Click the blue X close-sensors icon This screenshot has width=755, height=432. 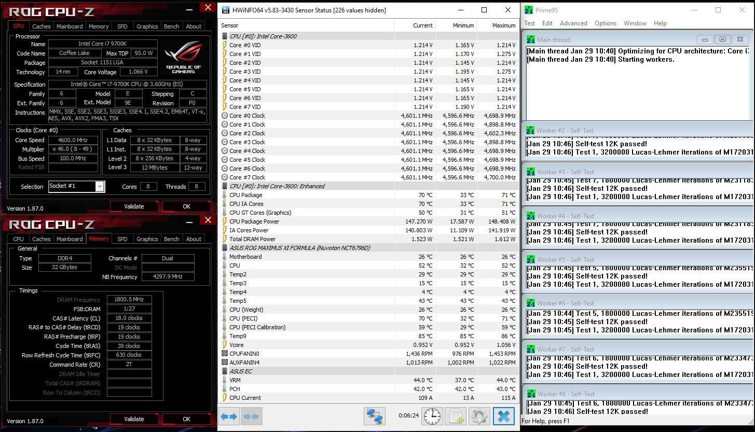[x=503, y=416]
